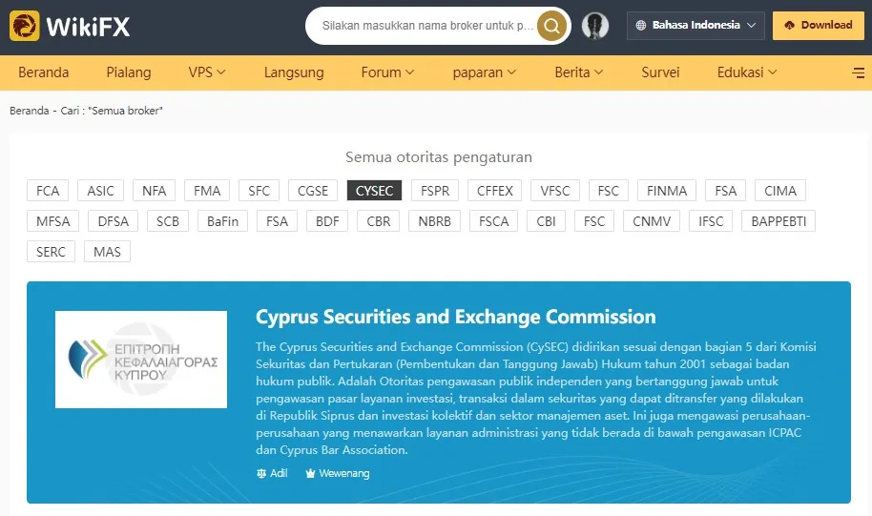This screenshot has height=516, width=872.
Task: Click the Download cloud icon
Action: (x=789, y=25)
